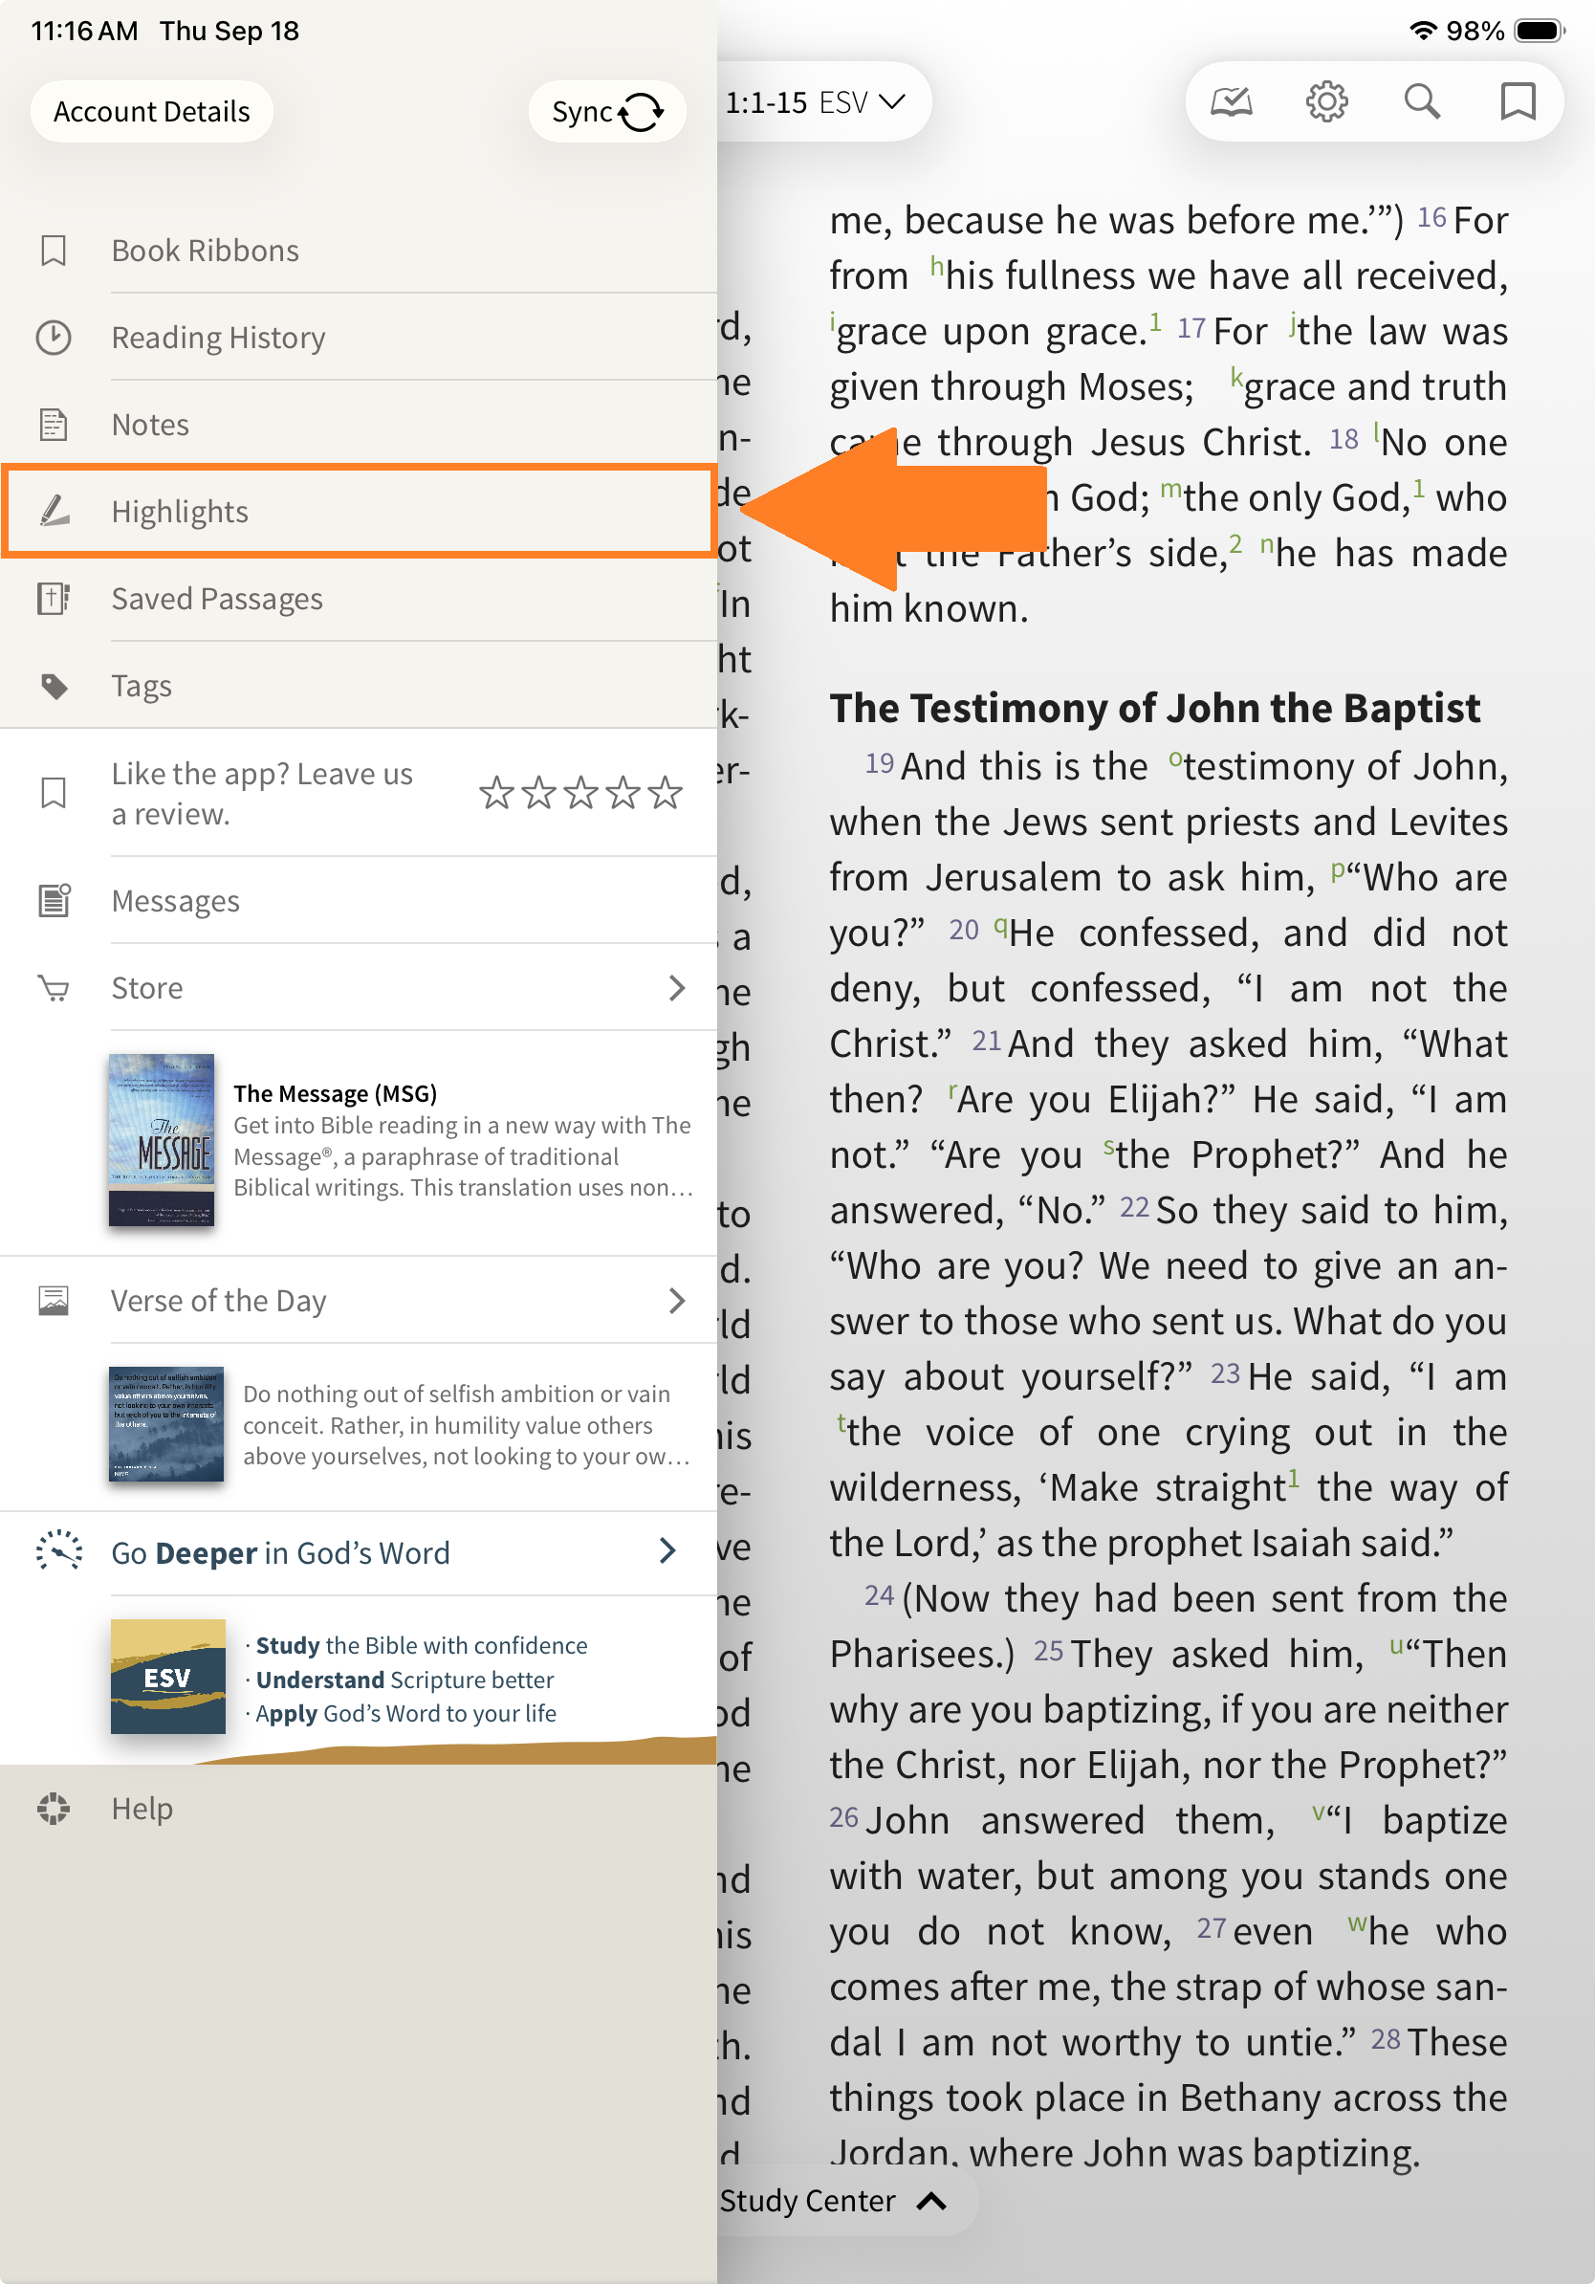Open Saved Passages menu item

(x=217, y=599)
